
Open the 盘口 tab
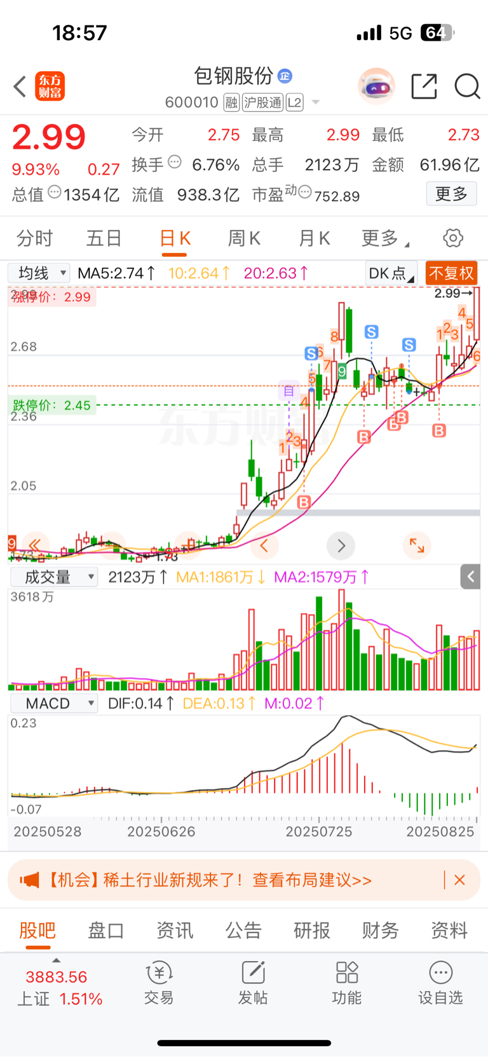(106, 931)
